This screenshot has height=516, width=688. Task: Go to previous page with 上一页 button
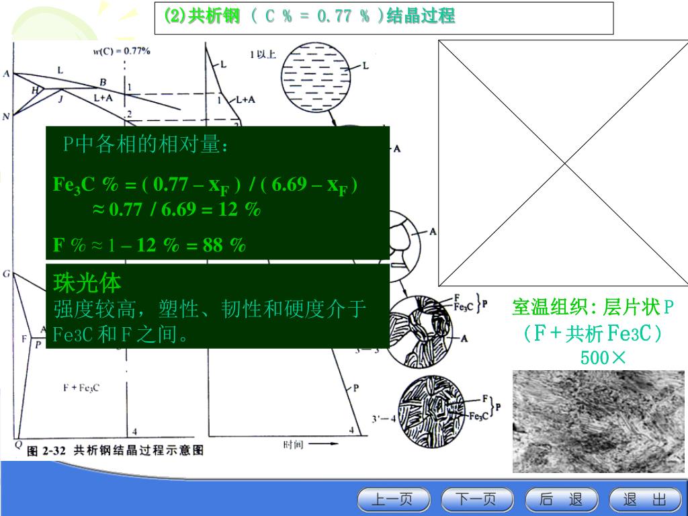coord(394,499)
